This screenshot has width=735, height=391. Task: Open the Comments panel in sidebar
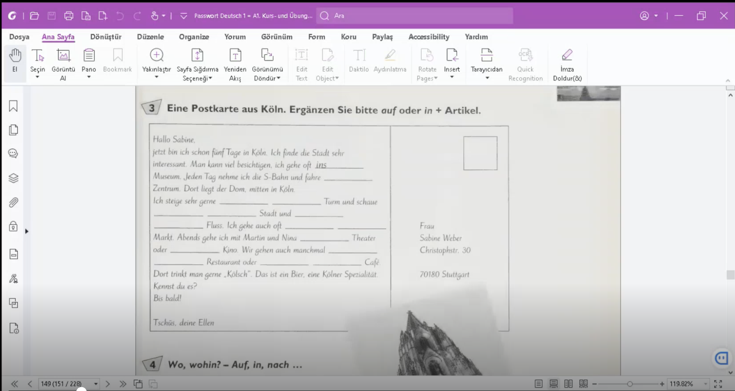(x=13, y=154)
